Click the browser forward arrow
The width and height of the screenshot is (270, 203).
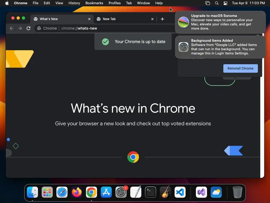(20, 28)
